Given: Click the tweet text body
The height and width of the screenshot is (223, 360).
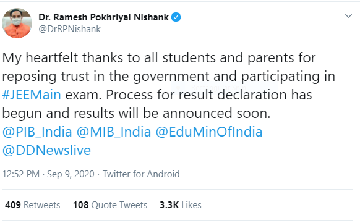Looking at the screenshot, I should click(168, 104).
